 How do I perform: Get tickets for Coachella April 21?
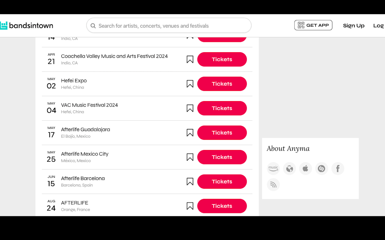(222, 59)
